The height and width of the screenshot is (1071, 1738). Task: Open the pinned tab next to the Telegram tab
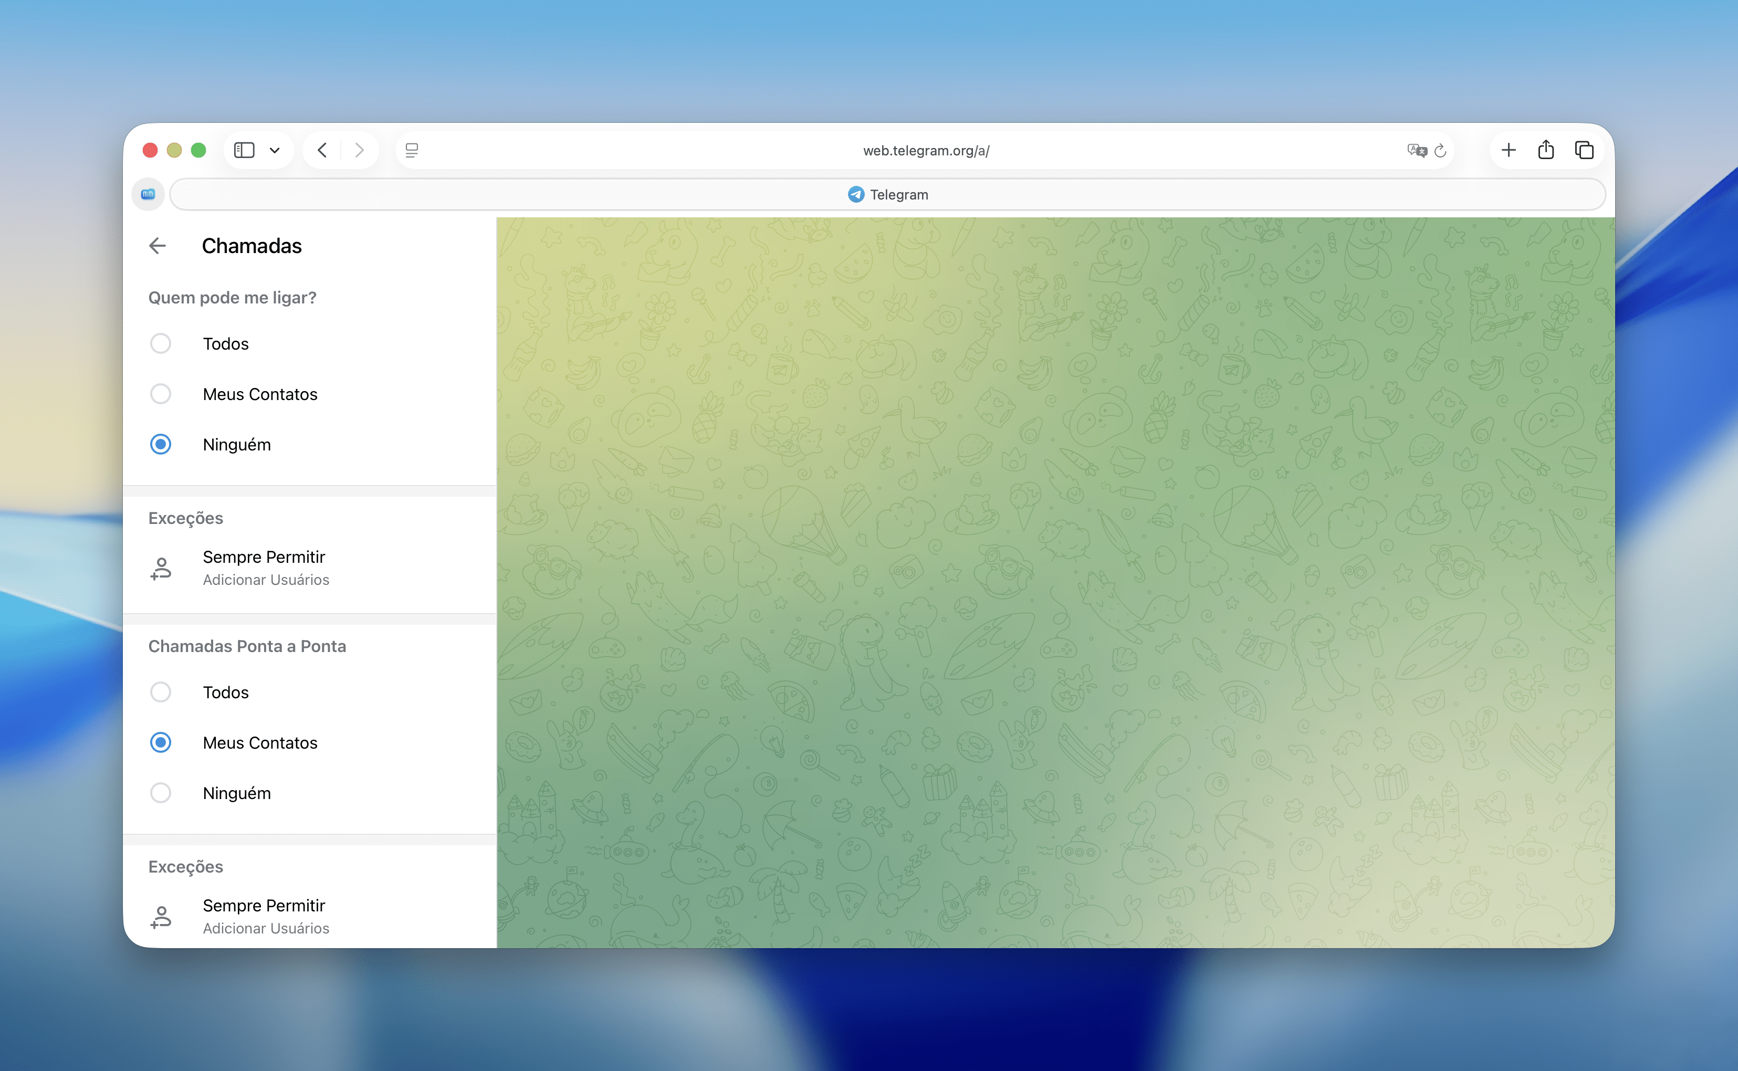[x=148, y=194]
